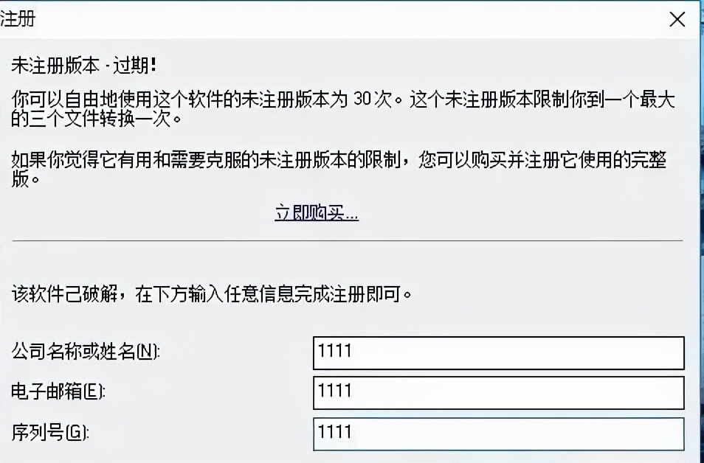Image resolution: width=704 pixels, height=463 pixels.
Task: Click the 公司名称或姓名(N) label
Action: click(x=81, y=352)
